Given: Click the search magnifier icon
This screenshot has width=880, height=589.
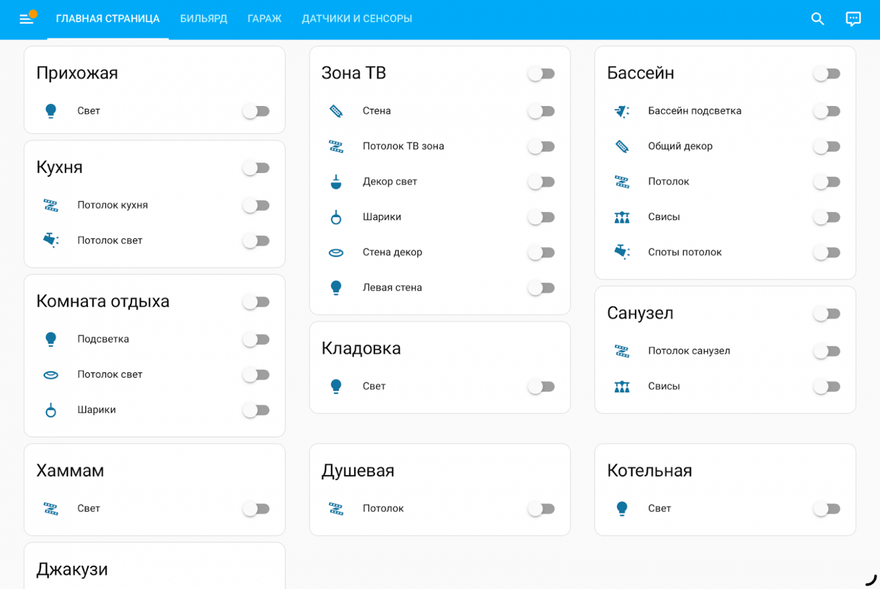Looking at the screenshot, I should (817, 19).
